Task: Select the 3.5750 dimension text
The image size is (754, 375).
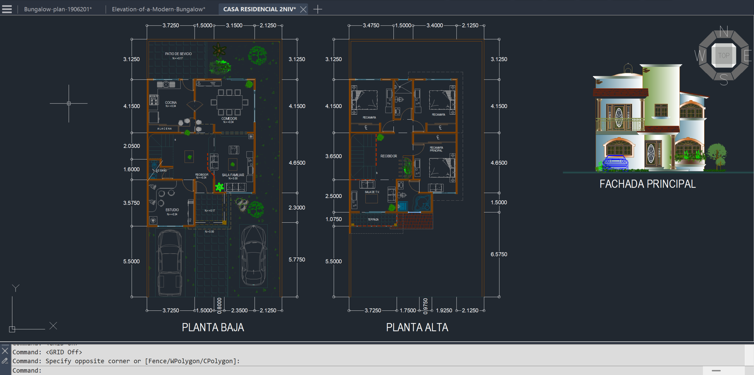Action: [x=131, y=203]
